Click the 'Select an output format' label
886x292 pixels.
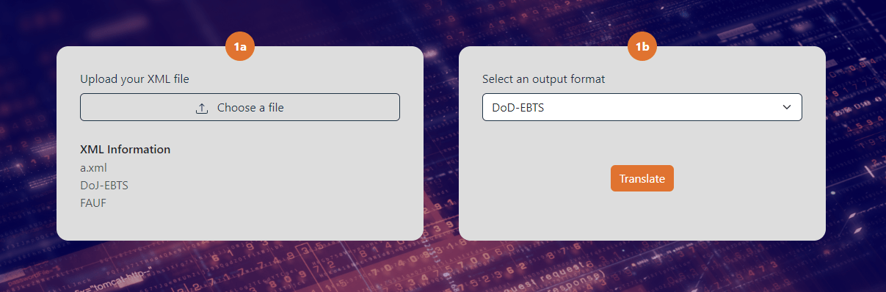544,79
